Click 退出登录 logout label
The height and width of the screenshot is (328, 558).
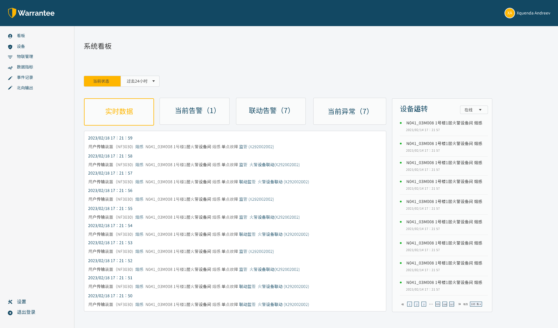tap(26, 312)
